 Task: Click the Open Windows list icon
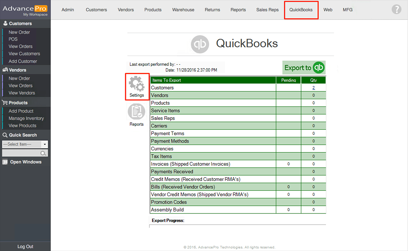[5, 162]
